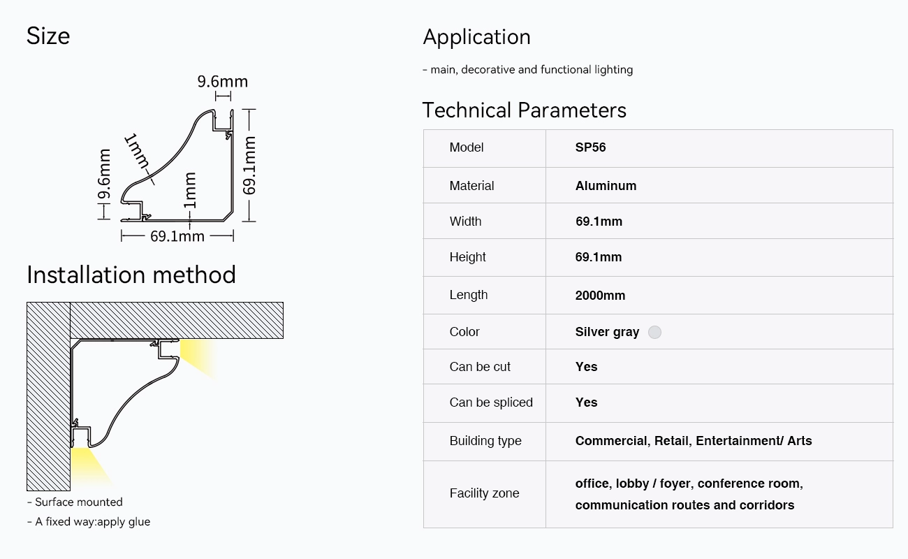Click the Width row 69.1mm value
This screenshot has width=908, height=559.
tap(599, 222)
